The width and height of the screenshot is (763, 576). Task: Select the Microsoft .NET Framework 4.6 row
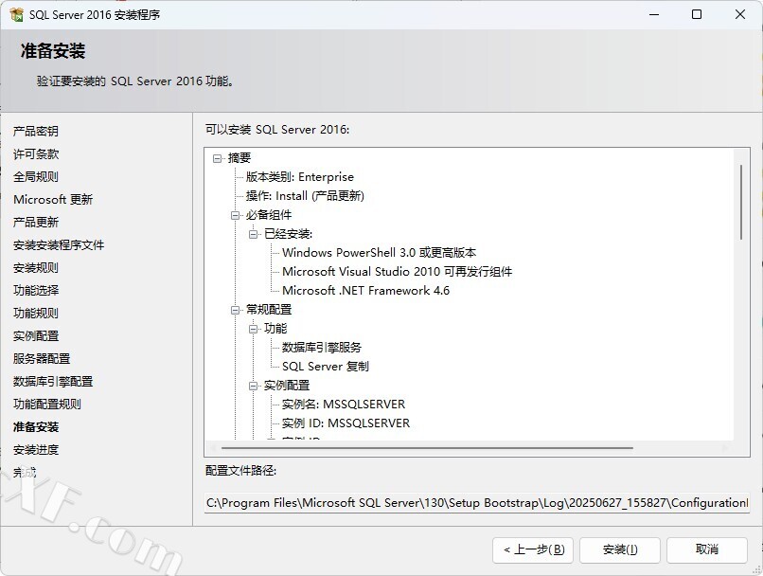[x=366, y=291]
